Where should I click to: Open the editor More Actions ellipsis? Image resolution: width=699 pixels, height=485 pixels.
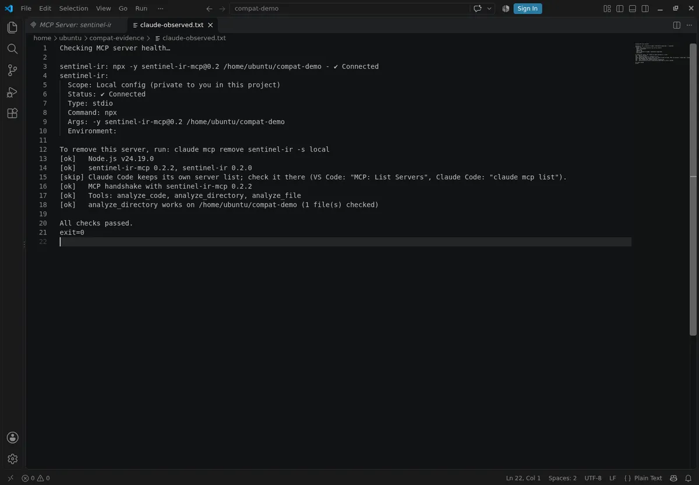(689, 25)
